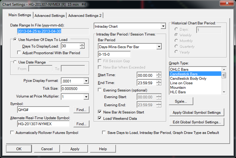Click the Graph Type list scroll down arrow

click(224, 92)
